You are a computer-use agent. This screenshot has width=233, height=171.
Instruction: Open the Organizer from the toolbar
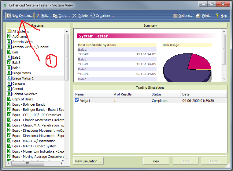point(102,16)
